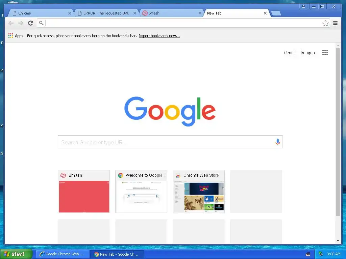346x259 pixels.
Task: Switch to the Smash tab
Action: point(171,13)
